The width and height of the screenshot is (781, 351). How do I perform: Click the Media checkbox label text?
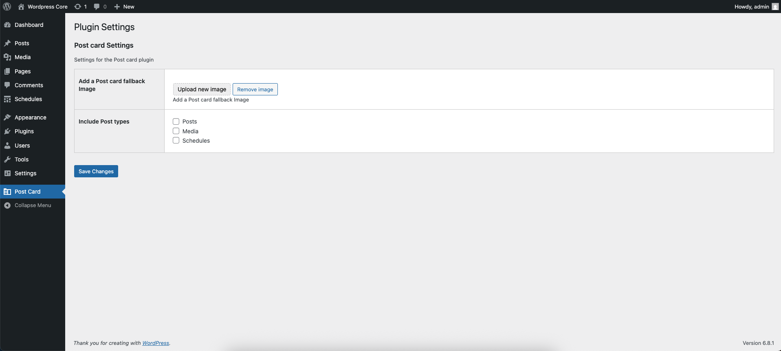(190, 131)
